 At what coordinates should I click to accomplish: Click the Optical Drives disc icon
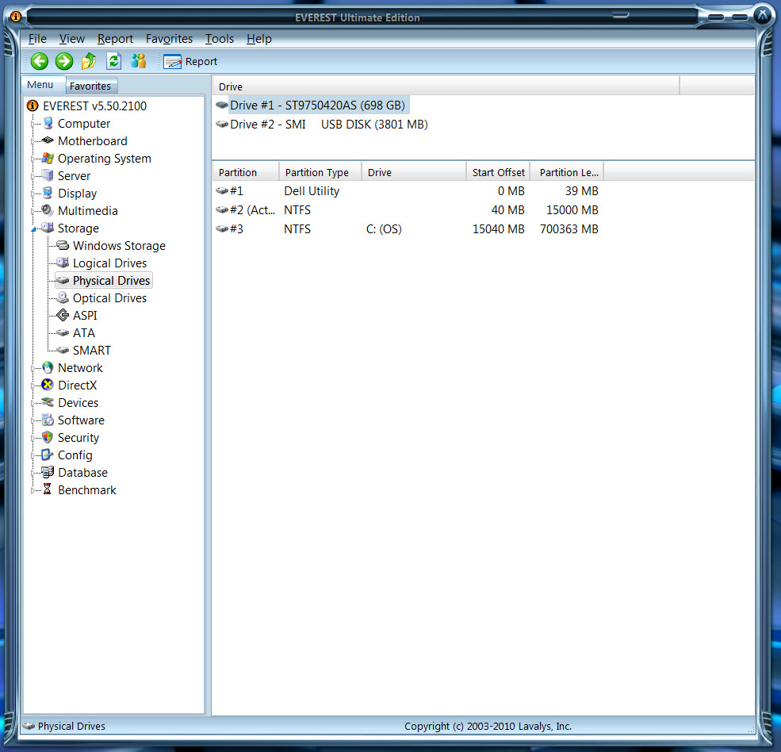coord(63,297)
